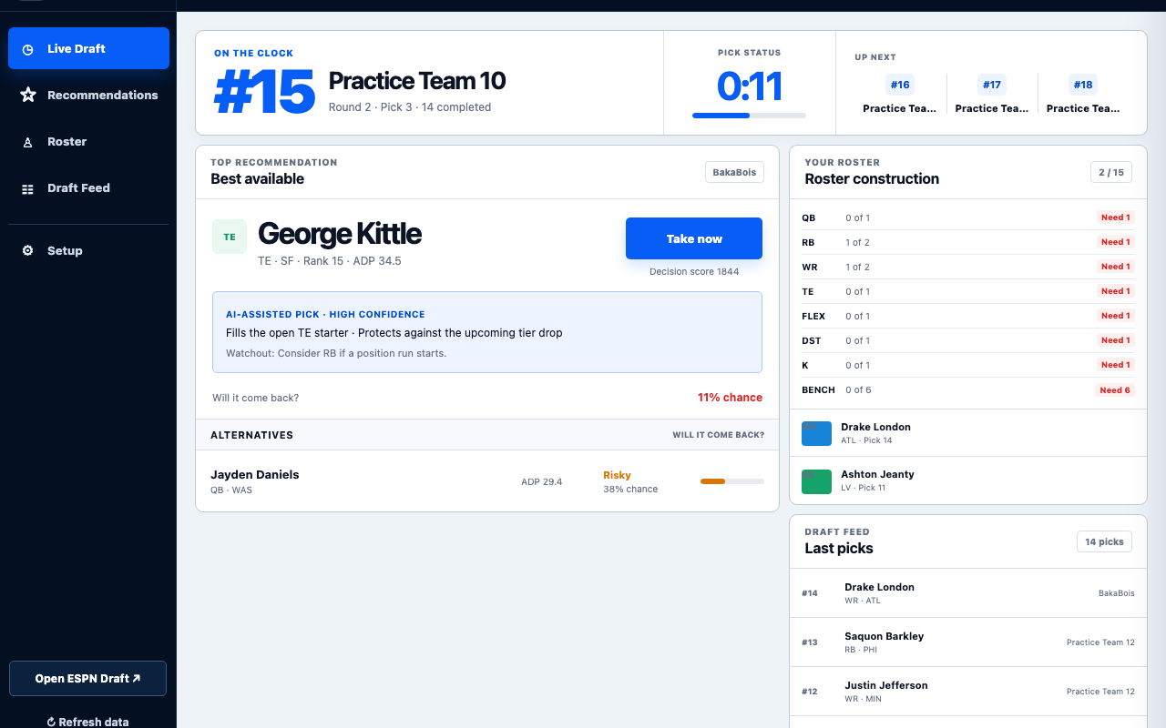Click the QB 0 of 1 roster row
Viewport: 1166px width, 728px height.
pos(967,217)
